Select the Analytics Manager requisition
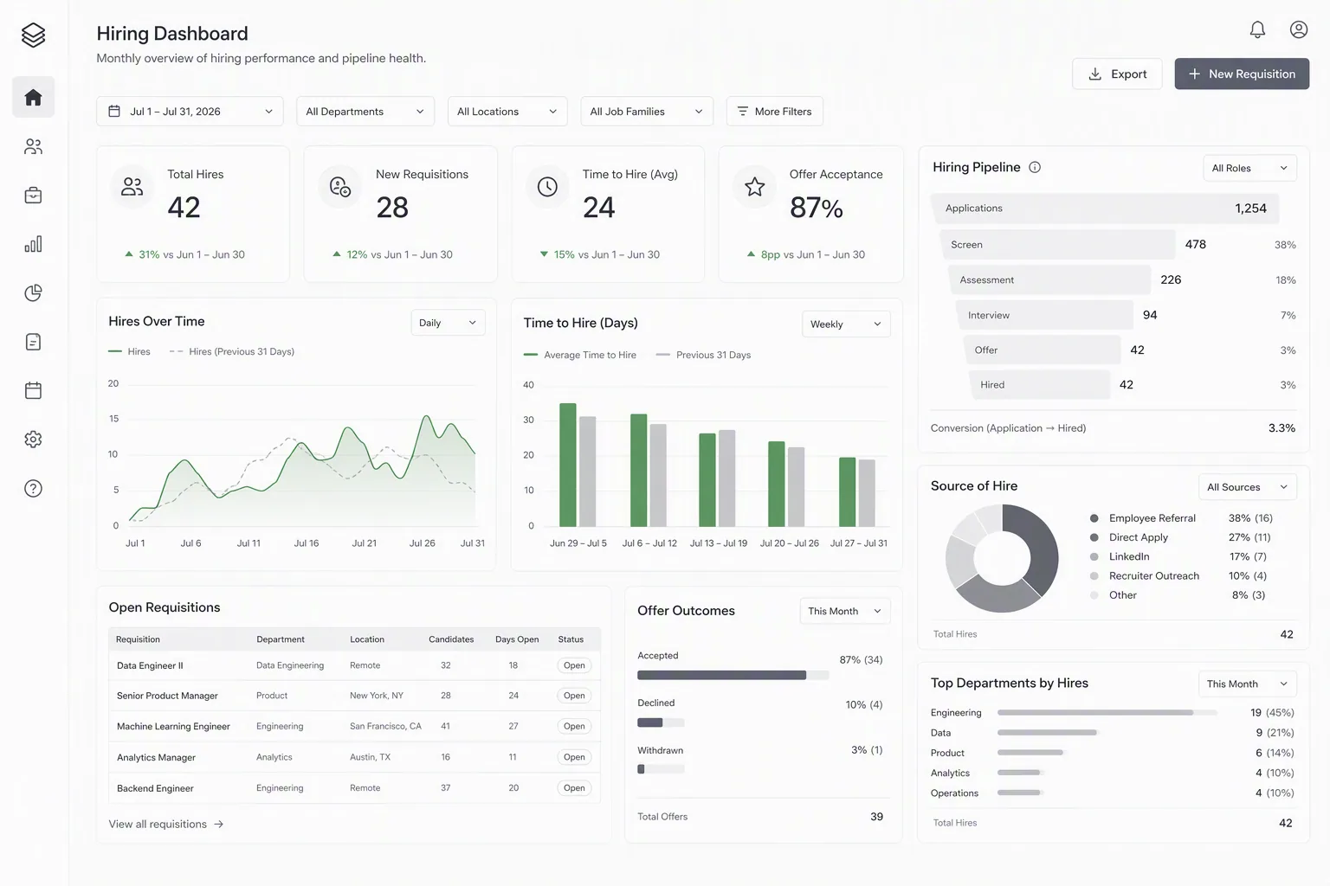This screenshot has width=1330, height=886. 354,757
